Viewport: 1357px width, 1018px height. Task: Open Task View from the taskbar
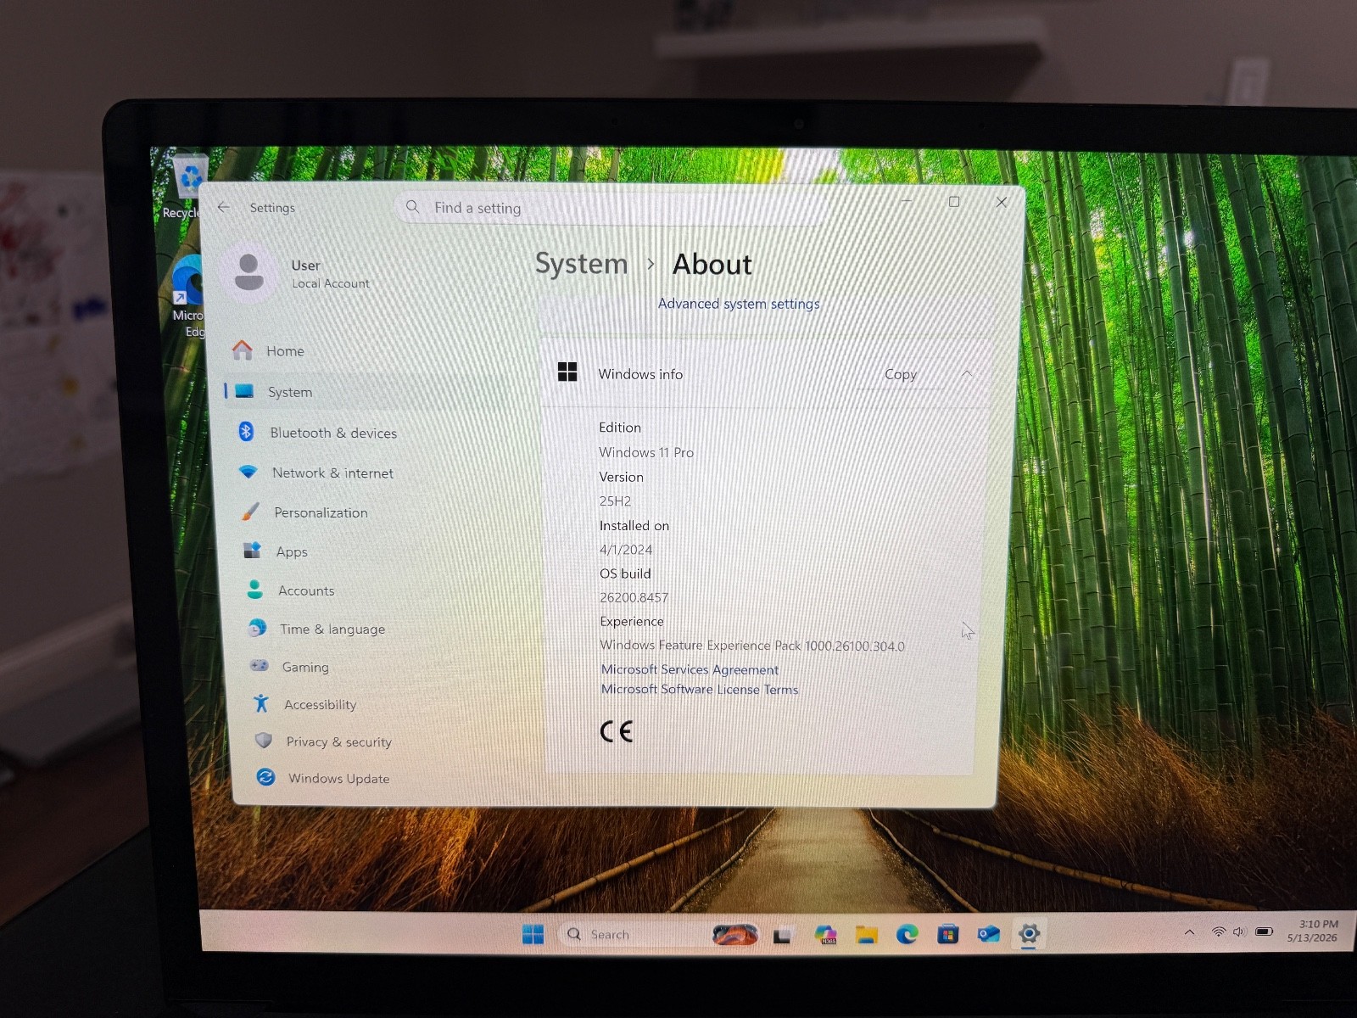pyautogui.click(x=783, y=935)
